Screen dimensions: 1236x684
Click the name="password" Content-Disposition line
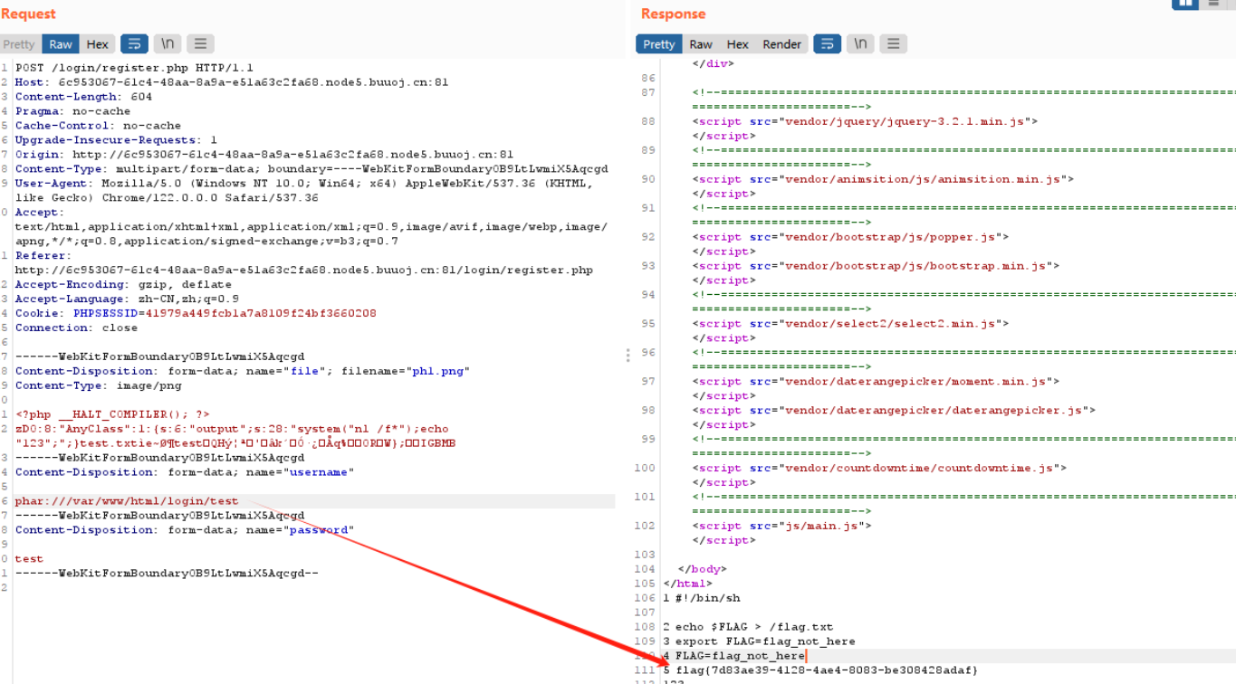(x=185, y=530)
